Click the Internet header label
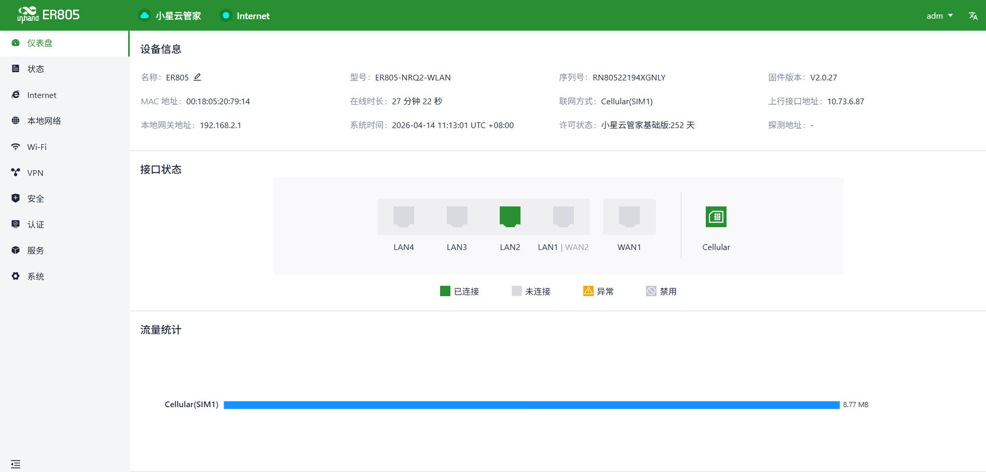Screen dimensions: 986x472 253,16
